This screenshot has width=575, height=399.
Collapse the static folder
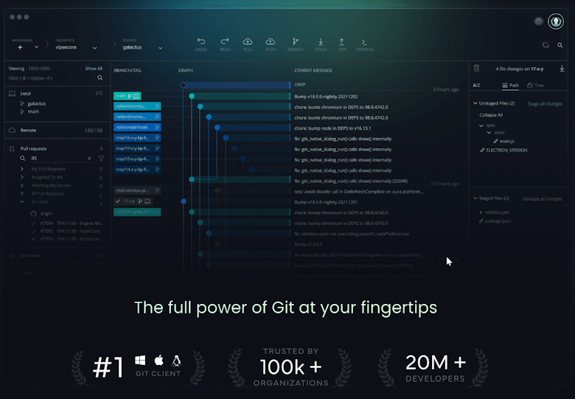click(489, 133)
